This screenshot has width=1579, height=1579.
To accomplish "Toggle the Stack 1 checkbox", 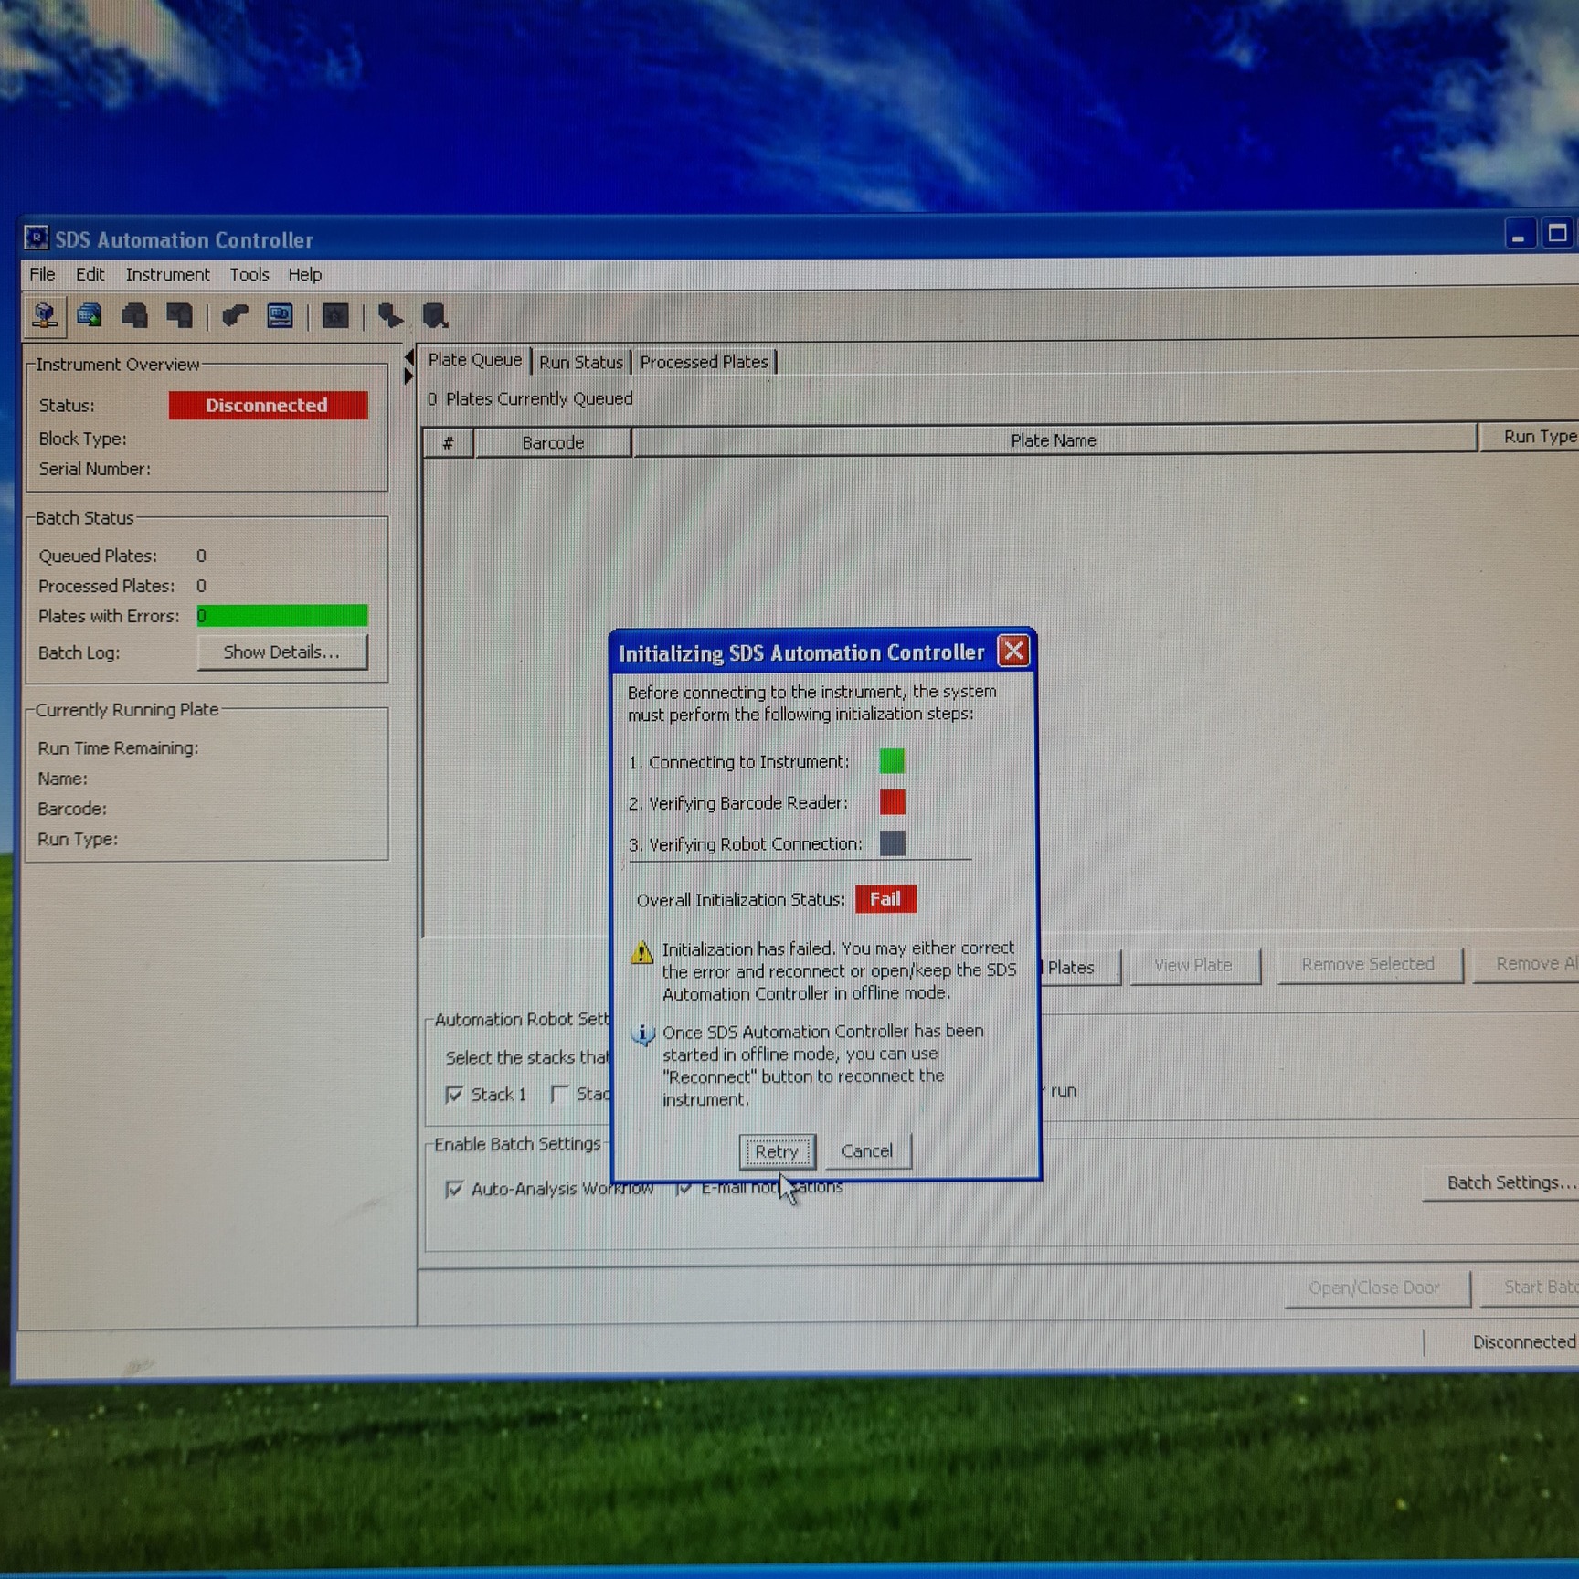I will [454, 1094].
